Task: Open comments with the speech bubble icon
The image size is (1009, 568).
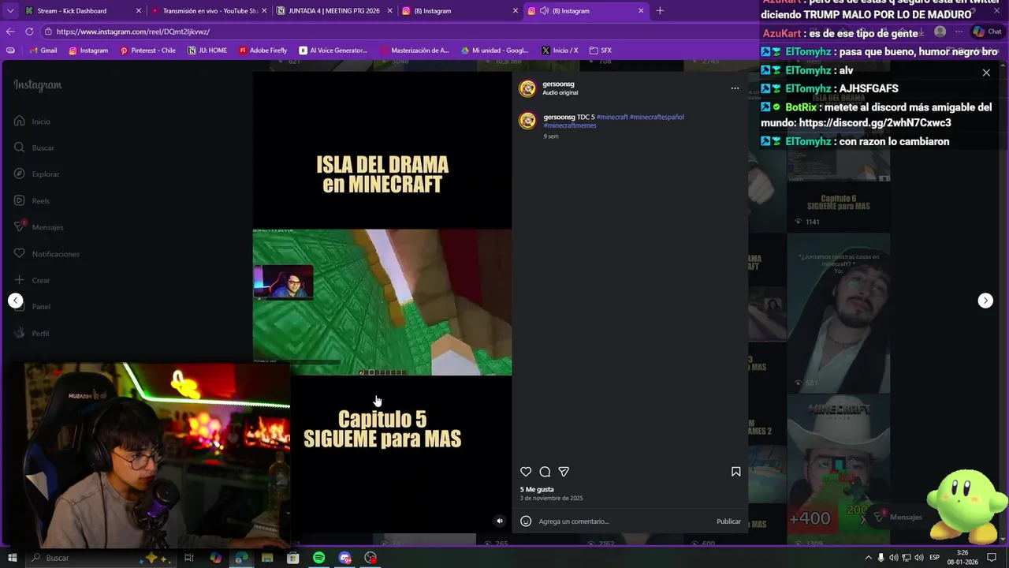Action: 545,472
